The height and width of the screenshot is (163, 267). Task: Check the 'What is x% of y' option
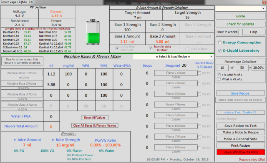click(x=219, y=79)
